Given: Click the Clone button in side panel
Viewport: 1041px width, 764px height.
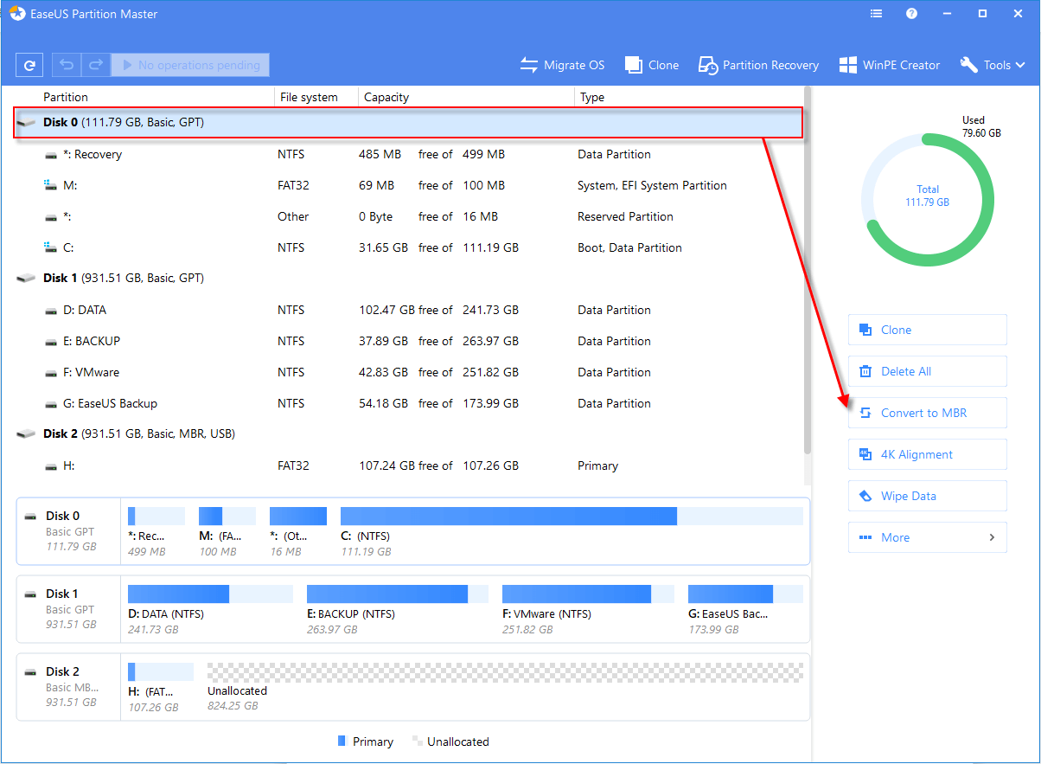Looking at the screenshot, I should click(x=927, y=330).
